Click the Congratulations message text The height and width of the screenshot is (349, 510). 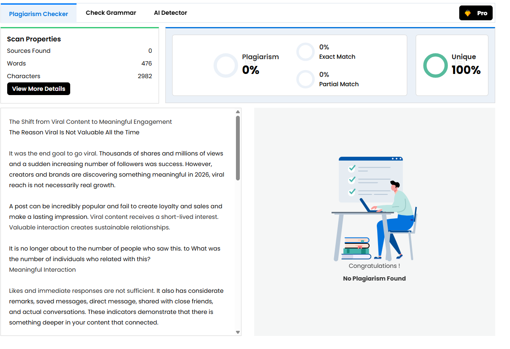click(374, 266)
